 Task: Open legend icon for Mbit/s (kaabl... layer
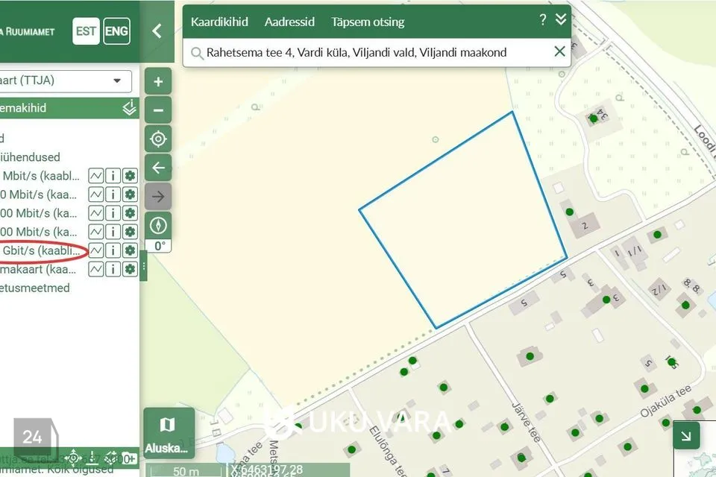coord(96,176)
